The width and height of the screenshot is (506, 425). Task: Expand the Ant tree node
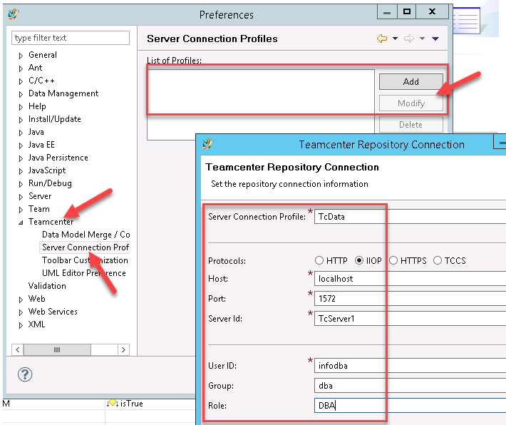click(21, 68)
